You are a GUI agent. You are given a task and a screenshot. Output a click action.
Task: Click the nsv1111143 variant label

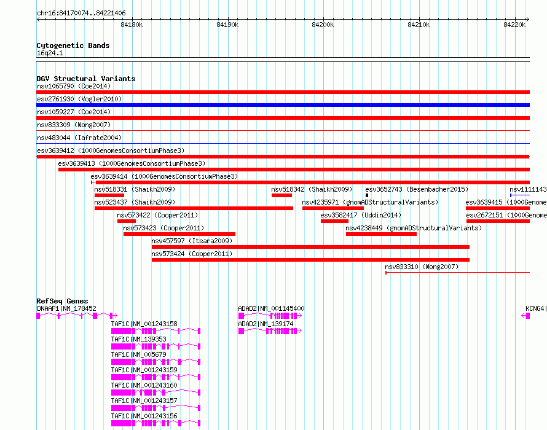pos(528,189)
